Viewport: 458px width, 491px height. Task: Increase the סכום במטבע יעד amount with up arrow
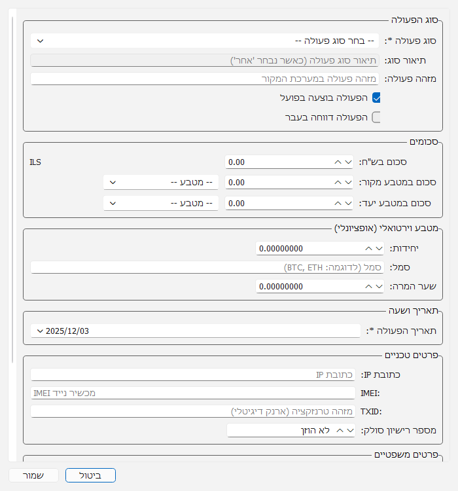pos(338,204)
